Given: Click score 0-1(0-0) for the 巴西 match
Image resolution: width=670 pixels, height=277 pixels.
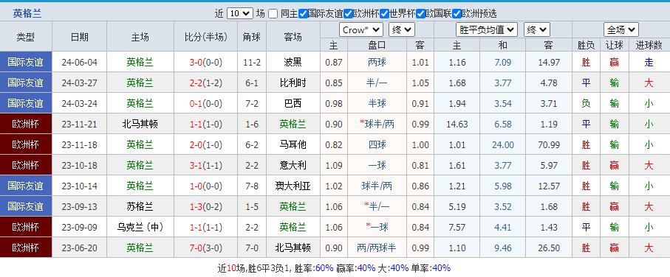Looking at the screenshot, I should pyautogui.click(x=206, y=104).
